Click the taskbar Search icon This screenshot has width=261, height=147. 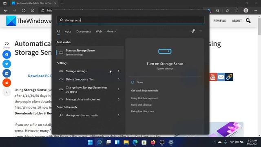tap(99, 142)
